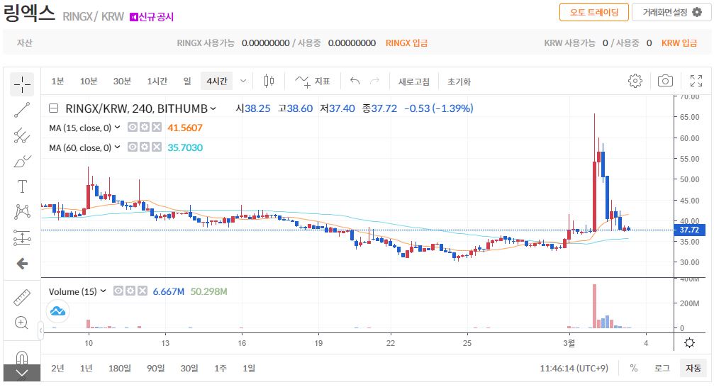The image size is (714, 392).
Task: Open the 신규 공시 disclosure link
Action: coord(152,17)
